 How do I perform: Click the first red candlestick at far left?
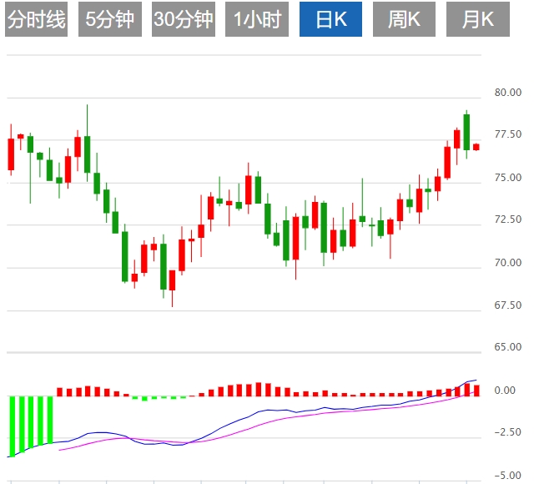click(x=11, y=154)
